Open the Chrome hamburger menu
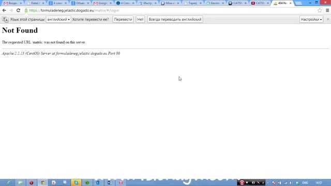Image resolution: width=331 pixels, height=186 pixels. [x=327, y=10]
